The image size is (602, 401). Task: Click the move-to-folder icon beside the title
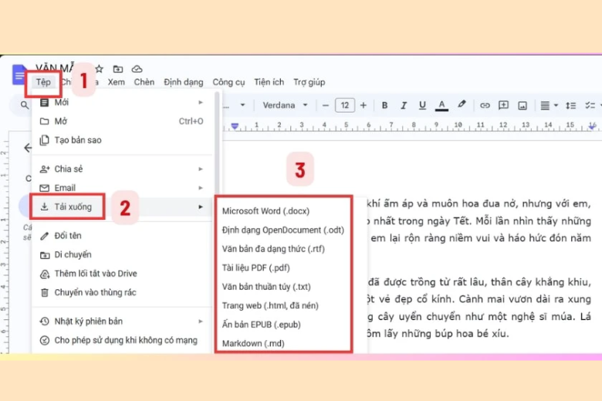tap(118, 69)
